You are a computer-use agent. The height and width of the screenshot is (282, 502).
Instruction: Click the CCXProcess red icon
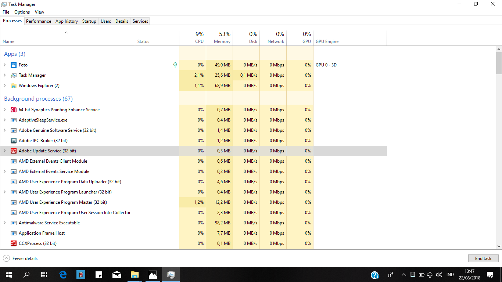click(x=14, y=243)
